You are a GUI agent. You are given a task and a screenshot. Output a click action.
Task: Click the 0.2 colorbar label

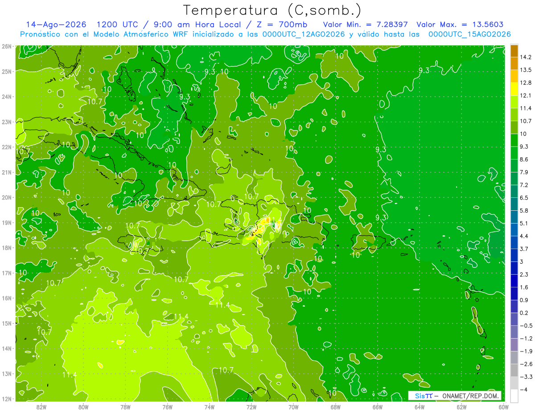tap(524, 313)
